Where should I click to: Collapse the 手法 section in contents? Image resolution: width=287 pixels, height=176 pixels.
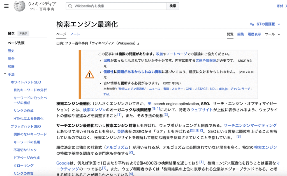5,74
